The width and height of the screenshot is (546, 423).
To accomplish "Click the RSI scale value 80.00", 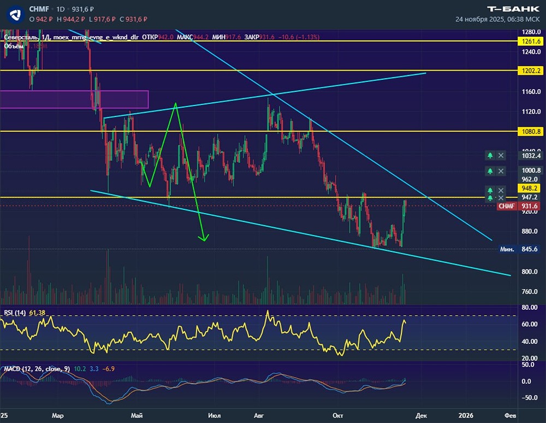I will click(x=530, y=307).
